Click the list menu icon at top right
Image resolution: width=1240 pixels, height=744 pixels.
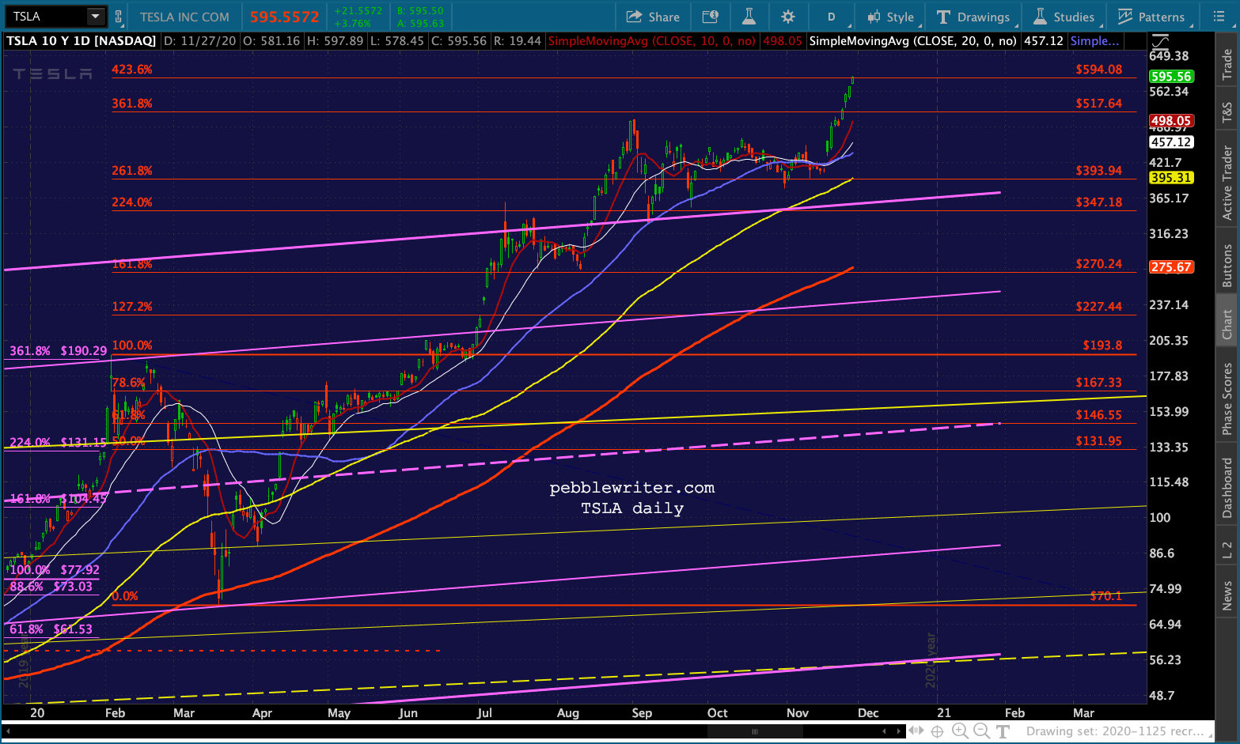1219,17
